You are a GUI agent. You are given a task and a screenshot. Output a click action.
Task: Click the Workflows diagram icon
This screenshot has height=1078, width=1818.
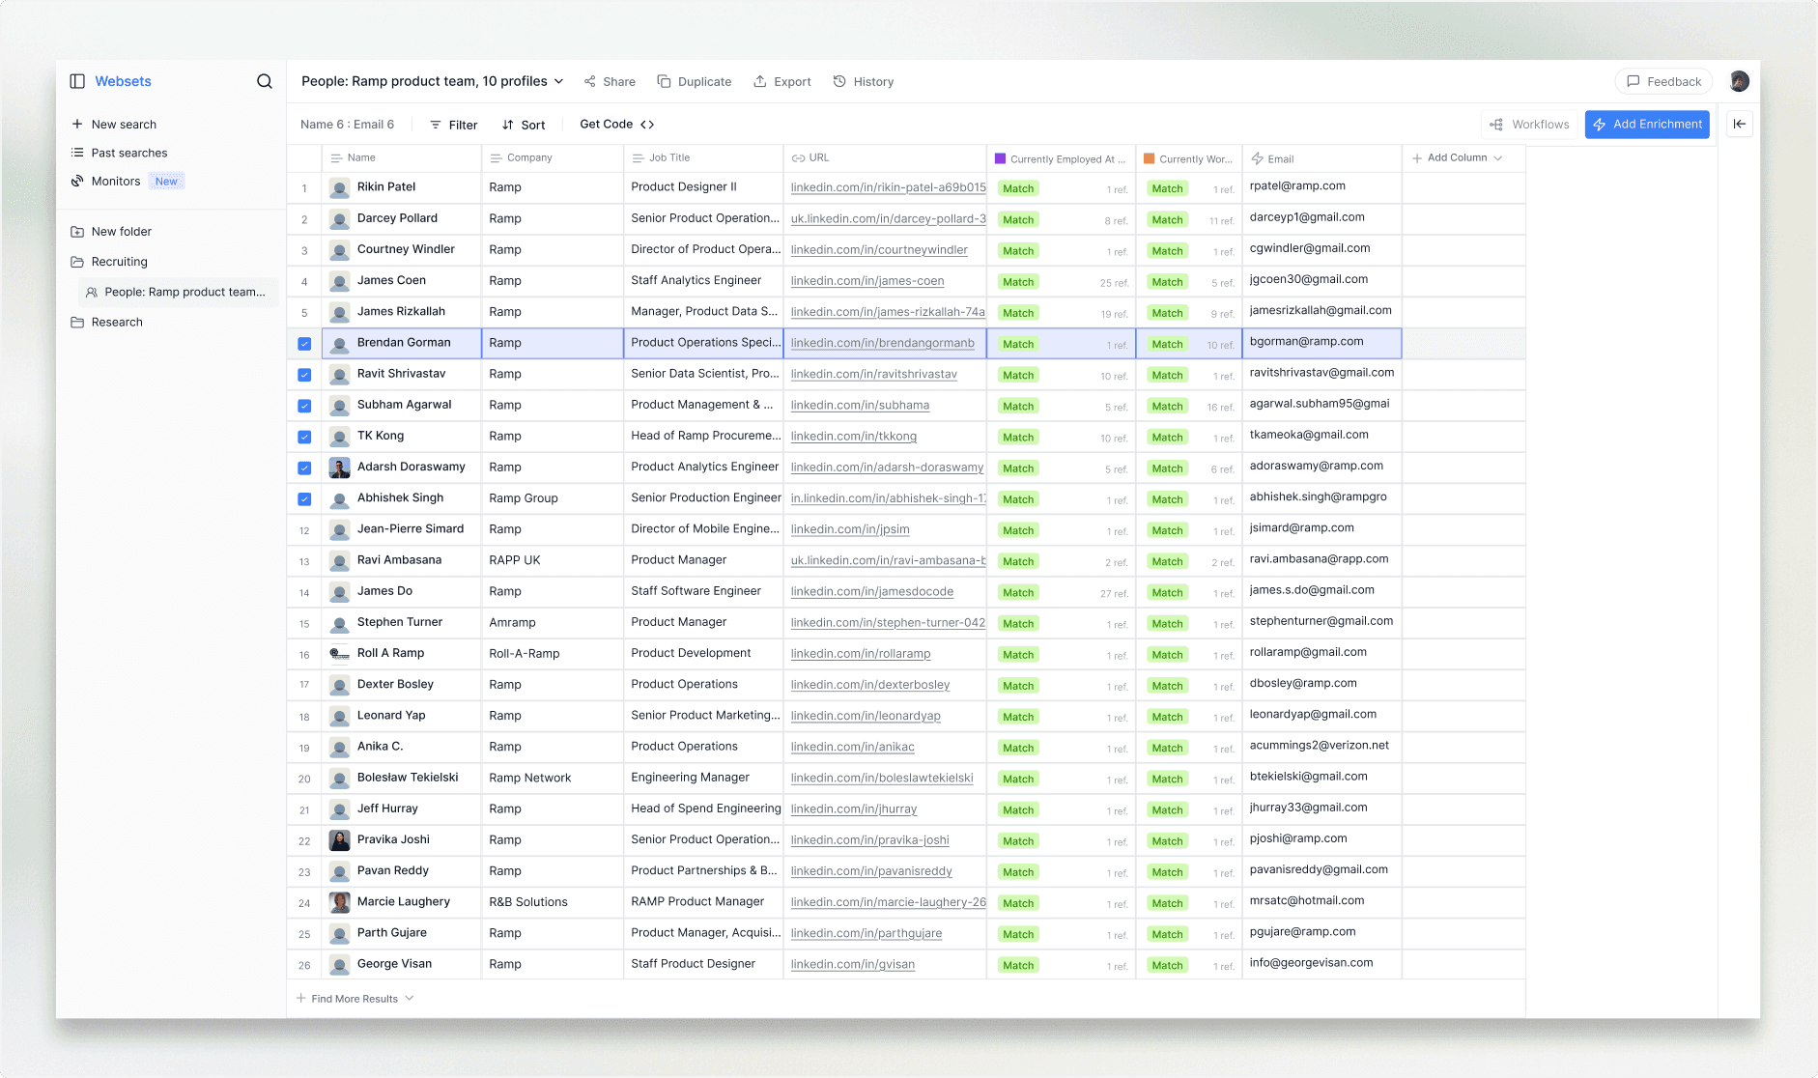[x=1496, y=125]
